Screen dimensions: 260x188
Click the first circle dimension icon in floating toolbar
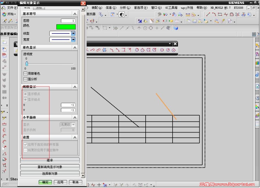(x=137, y=50)
